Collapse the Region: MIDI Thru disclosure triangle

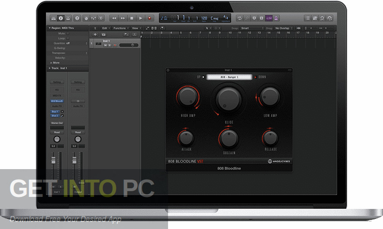coord(49,28)
